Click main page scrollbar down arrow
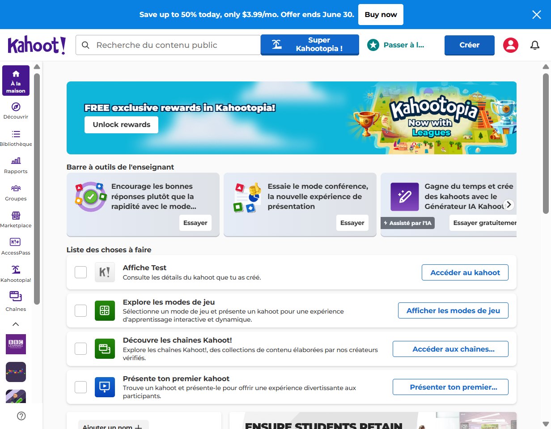This screenshot has width=551, height=429. coord(545,424)
